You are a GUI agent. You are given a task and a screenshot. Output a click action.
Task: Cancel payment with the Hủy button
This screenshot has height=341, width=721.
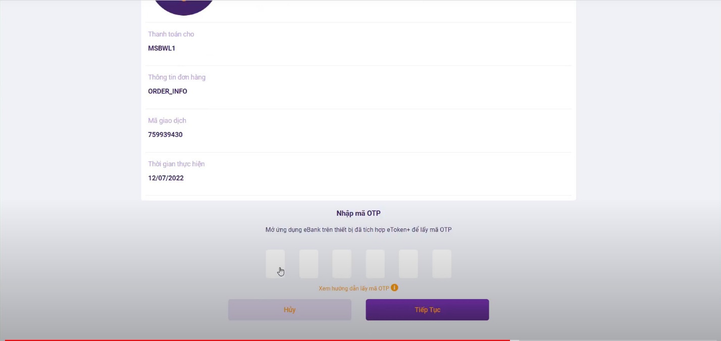click(x=290, y=310)
